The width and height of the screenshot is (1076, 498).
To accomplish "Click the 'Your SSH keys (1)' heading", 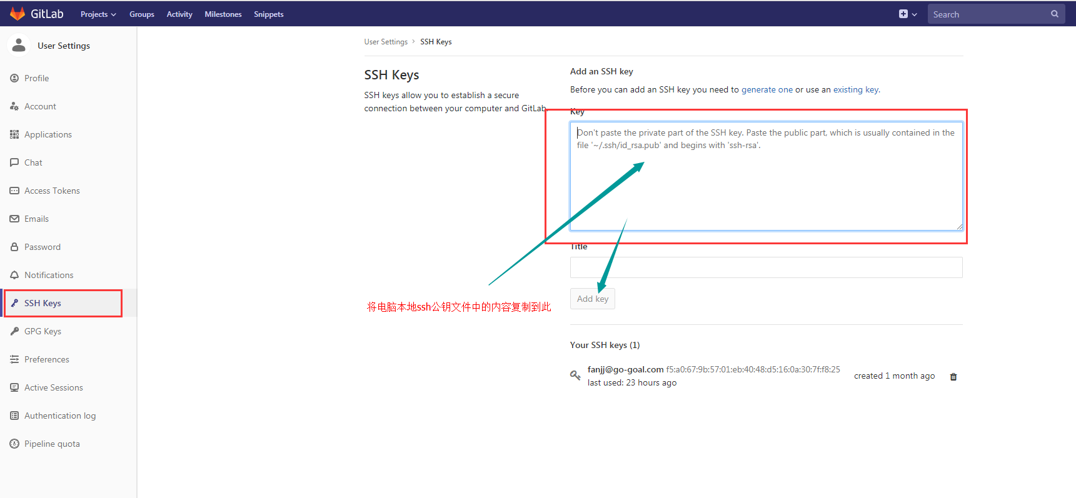I will 605,345.
